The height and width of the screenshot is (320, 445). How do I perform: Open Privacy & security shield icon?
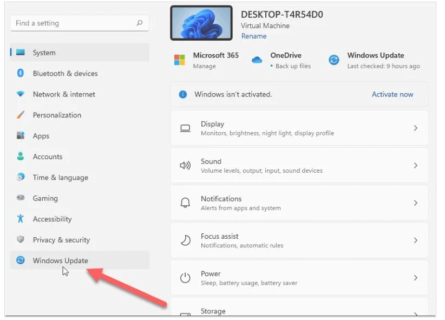(21, 240)
